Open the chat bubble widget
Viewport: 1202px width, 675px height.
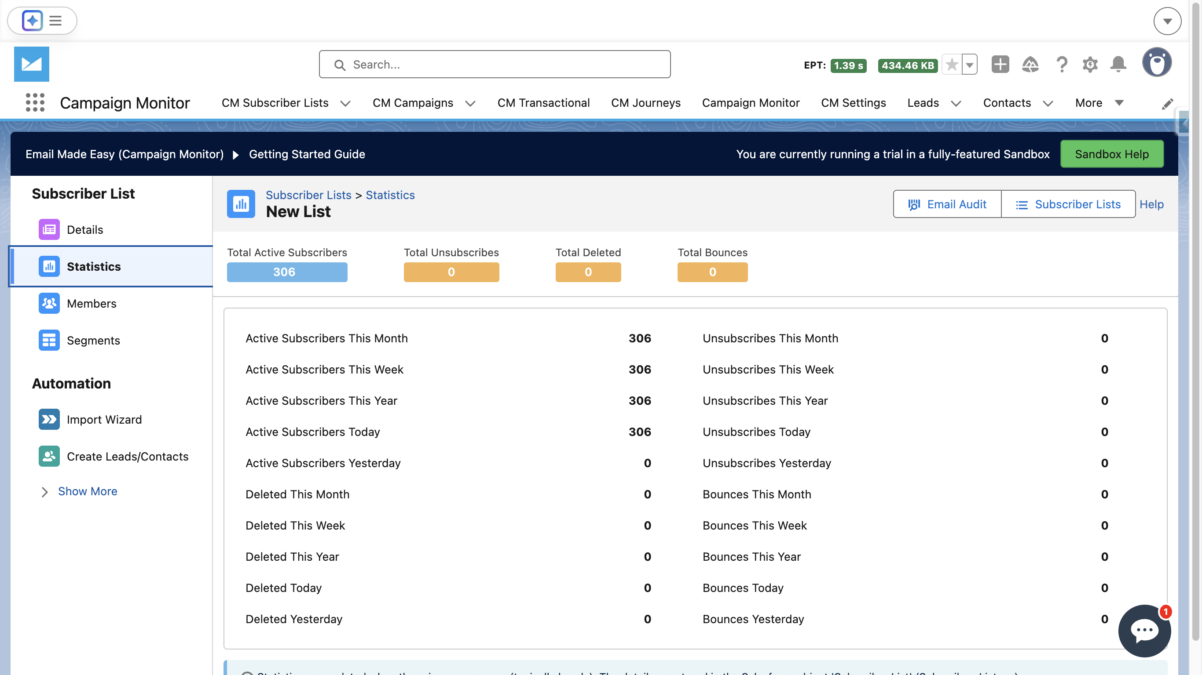coord(1144,630)
